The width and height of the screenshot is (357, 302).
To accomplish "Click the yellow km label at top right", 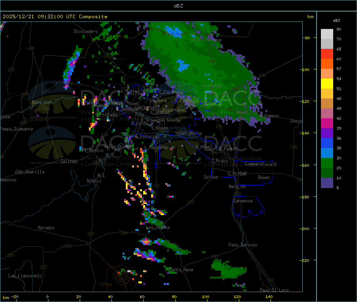I will pyautogui.click(x=310, y=17).
